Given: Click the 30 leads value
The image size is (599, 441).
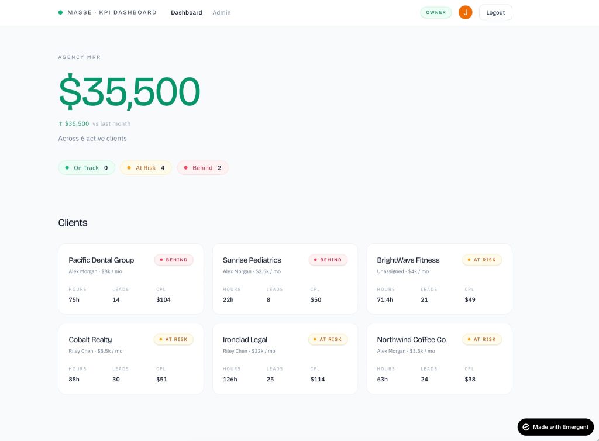Looking at the screenshot, I should point(116,379).
